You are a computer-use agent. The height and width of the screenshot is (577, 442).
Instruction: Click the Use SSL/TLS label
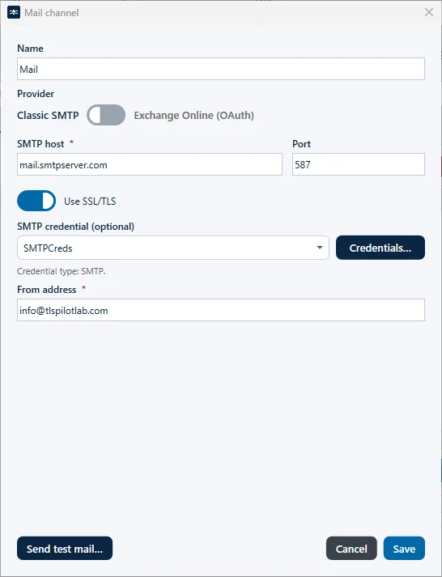[x=90, y=202]
